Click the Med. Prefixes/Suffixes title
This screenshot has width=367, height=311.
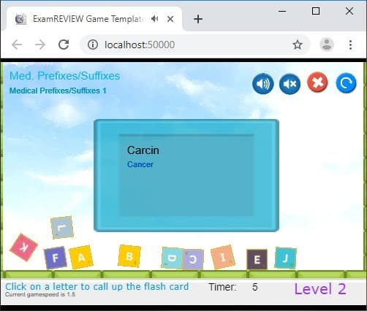coord(64,76)
